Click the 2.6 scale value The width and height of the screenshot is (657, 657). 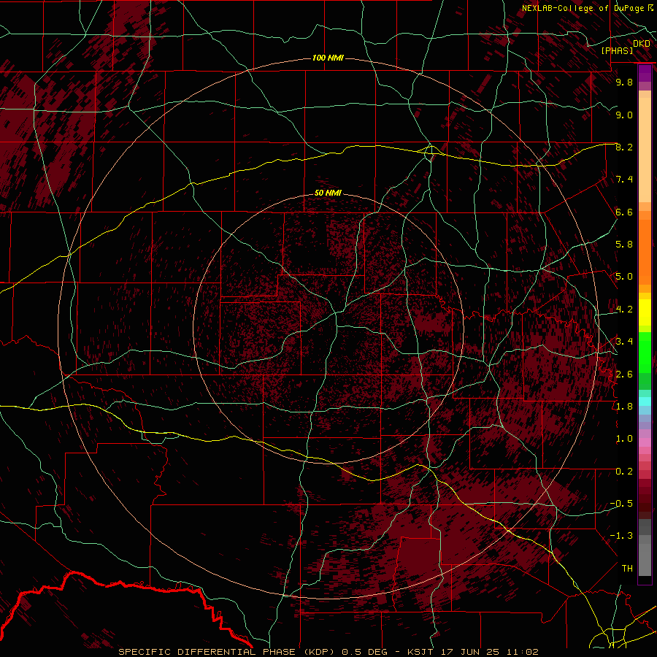tap(624, 374)
